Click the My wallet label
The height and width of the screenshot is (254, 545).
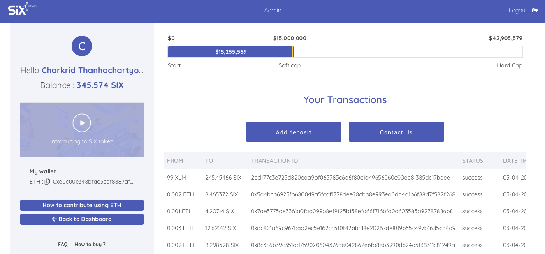(x=43, y=171)
